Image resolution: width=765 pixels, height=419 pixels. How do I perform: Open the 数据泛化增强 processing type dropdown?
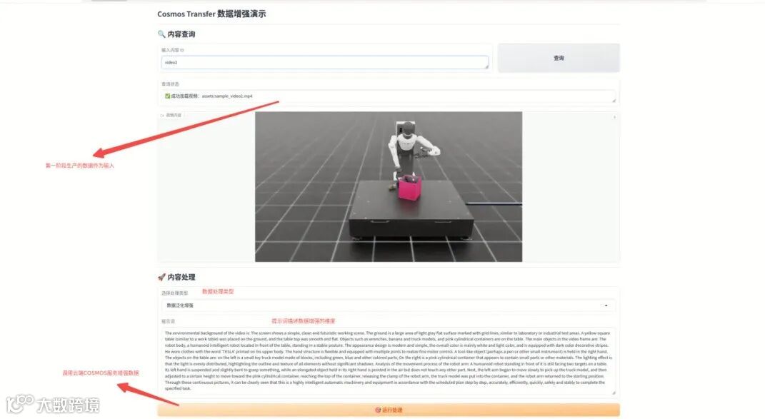click(384, 305)
